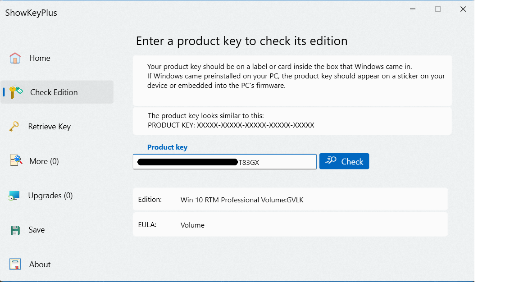
Task: Click the Home house icon
Action: tap(15, 58)
